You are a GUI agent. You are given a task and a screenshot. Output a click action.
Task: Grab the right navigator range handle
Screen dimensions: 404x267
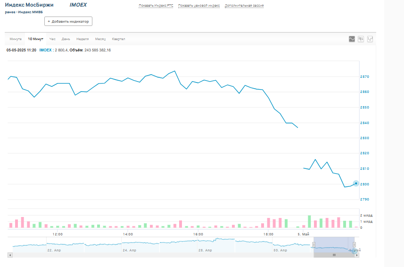click(x=354, y=244)
